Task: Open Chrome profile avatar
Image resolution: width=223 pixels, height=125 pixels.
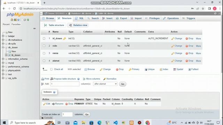Action: 215,9
